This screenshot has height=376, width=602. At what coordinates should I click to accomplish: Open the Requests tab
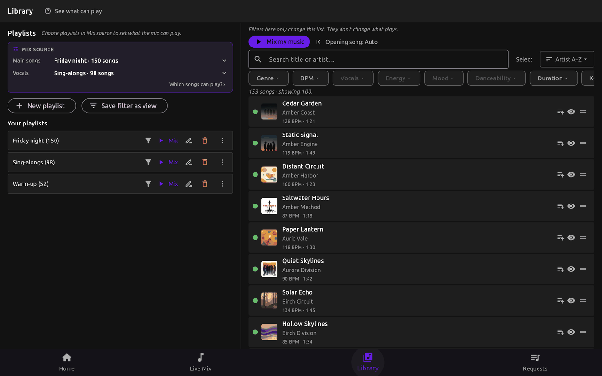535,362
